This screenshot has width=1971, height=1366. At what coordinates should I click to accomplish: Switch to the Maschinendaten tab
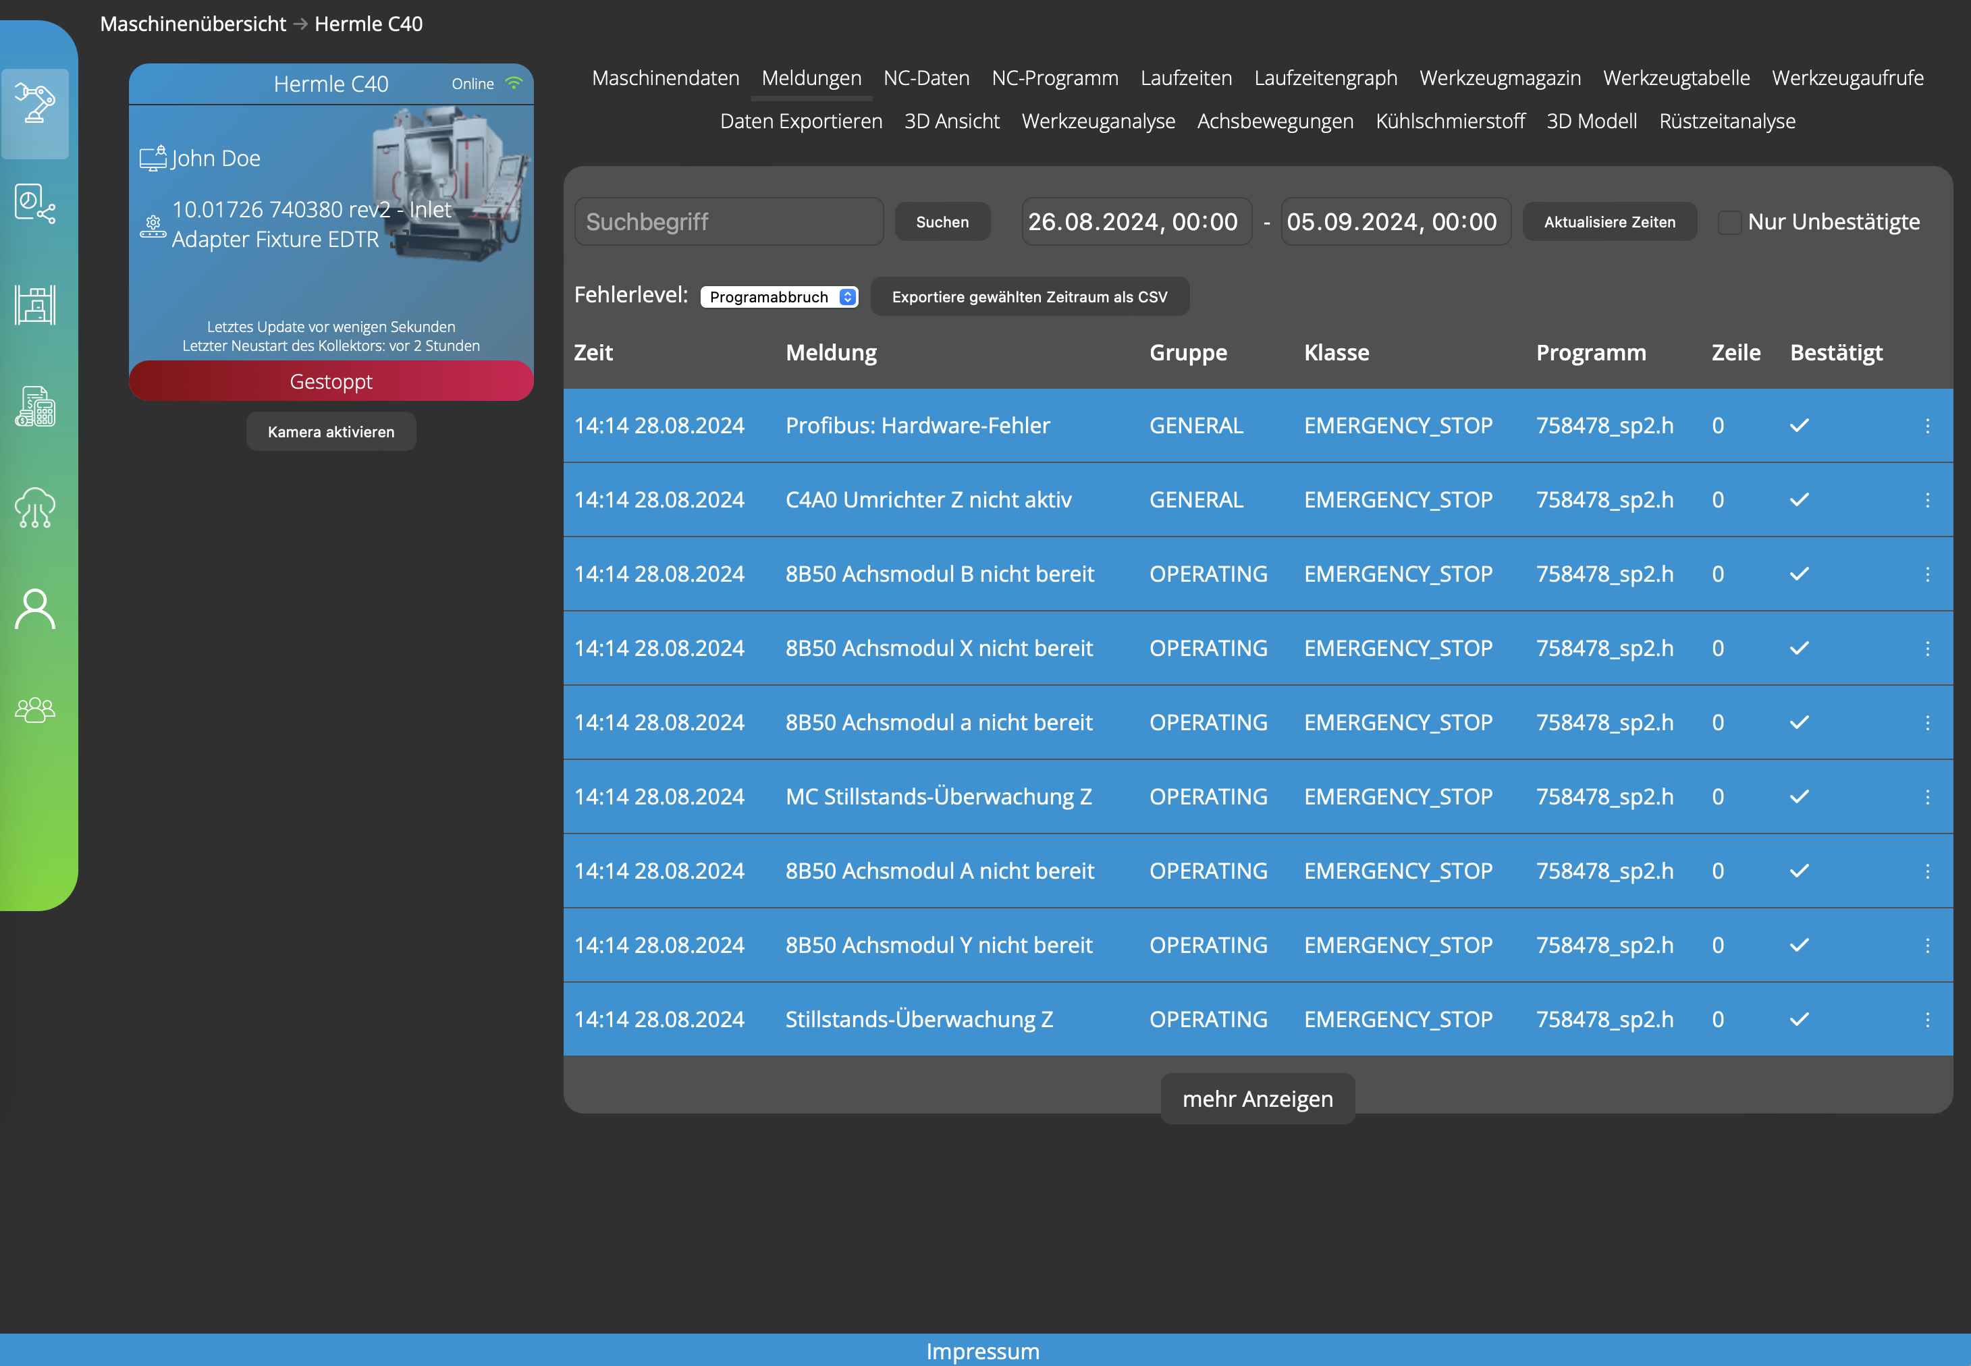tap(666, 78)
